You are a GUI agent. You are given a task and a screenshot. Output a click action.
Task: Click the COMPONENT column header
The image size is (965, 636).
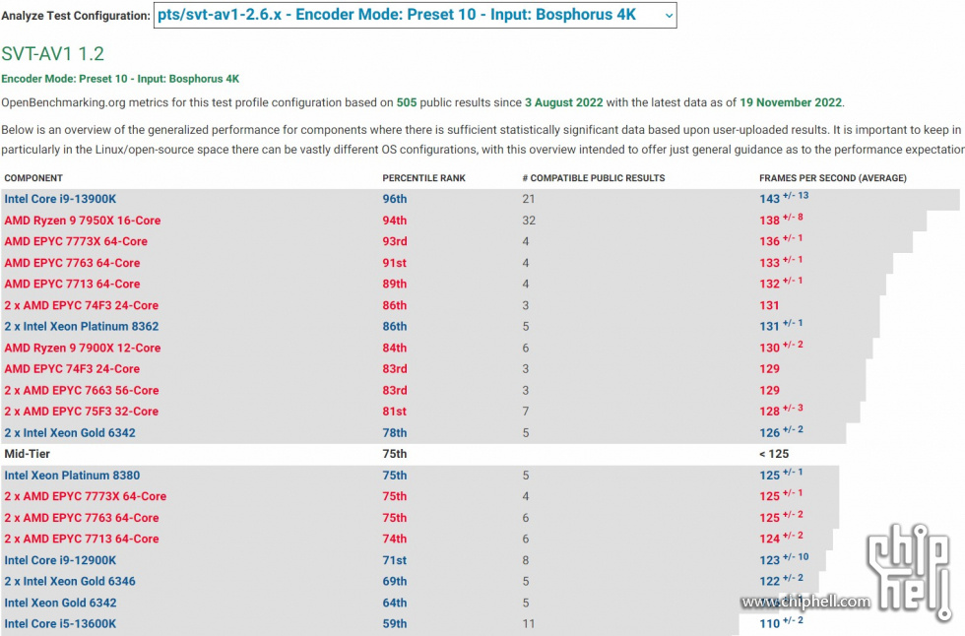(x=33, y=178)
